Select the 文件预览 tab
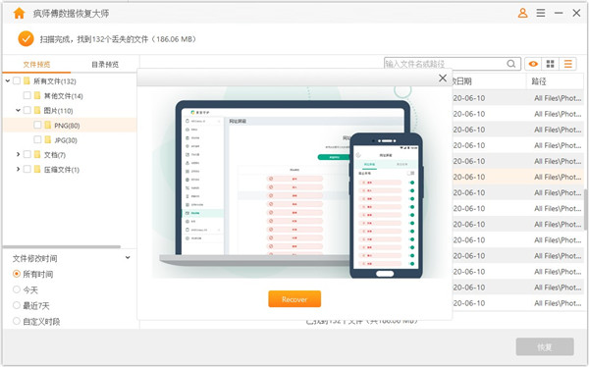Viewport: 589px width, 367px height. coord(36,65)
